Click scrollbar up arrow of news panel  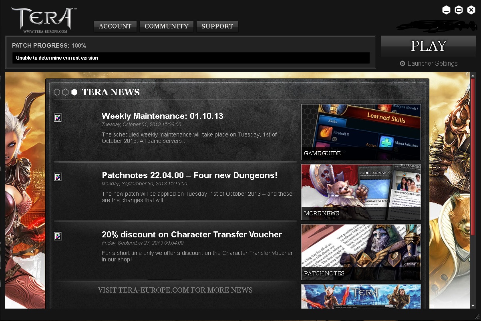pyautogui.click(x=473, y=75)
